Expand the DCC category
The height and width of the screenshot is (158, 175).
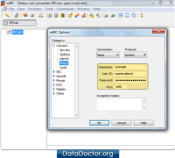pos(54,85)
